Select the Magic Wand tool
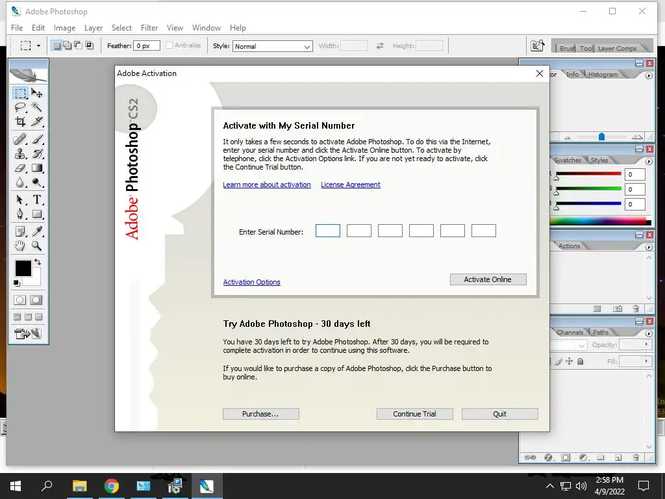Screen dimensions: 665x499 point(37,107)
